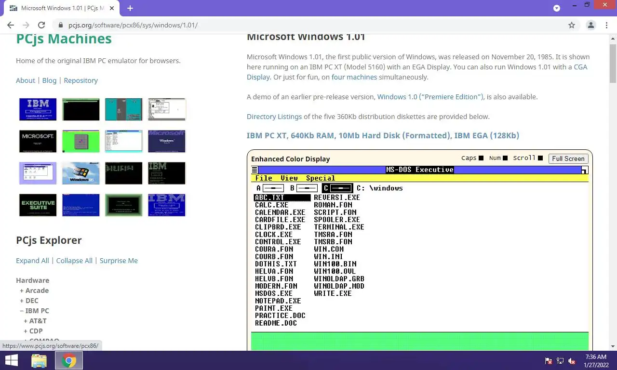The height and width of the screenshot is (370, 617).
Task: Click the tray security flag icon
Action: 549,361
